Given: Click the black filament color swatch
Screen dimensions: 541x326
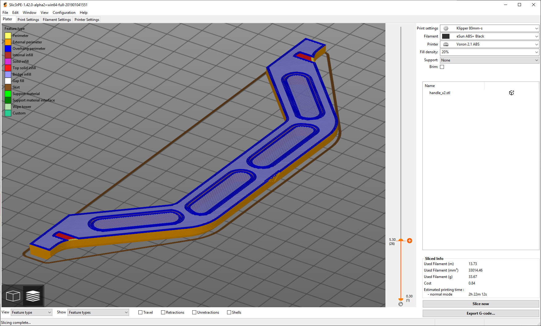Looking at the screenshot, I should (446, 36).
